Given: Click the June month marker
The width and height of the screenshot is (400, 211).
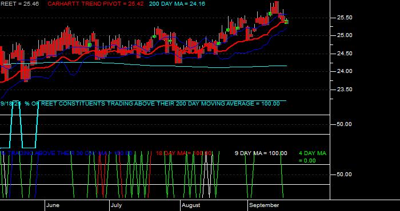Looking at the screenshot, I should (x=53, y=205).
